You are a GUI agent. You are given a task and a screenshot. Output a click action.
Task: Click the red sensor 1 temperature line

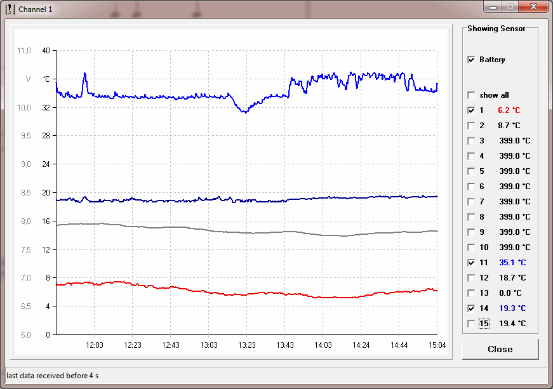pos(247,294)
